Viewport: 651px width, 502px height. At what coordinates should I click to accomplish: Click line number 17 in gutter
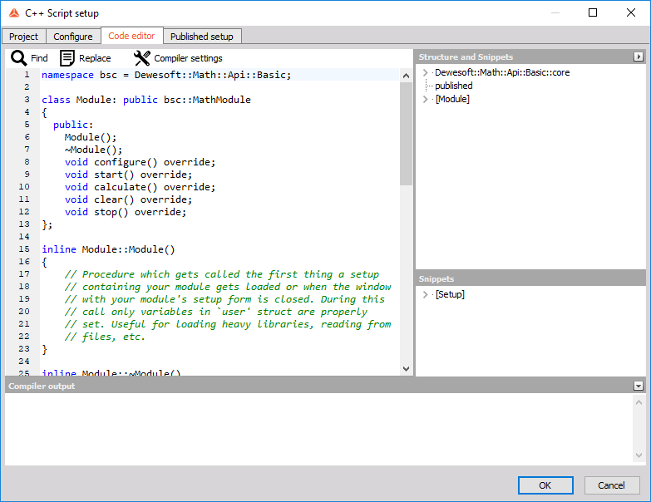tap(24, 274)
